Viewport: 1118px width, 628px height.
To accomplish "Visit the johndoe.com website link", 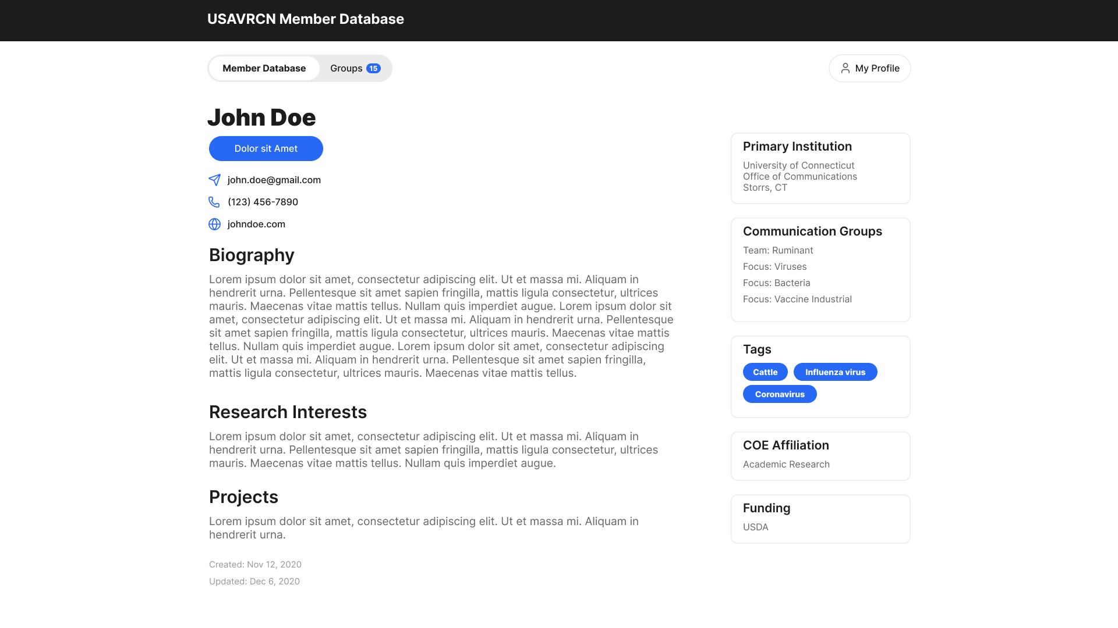I will [x=256, y=224].
